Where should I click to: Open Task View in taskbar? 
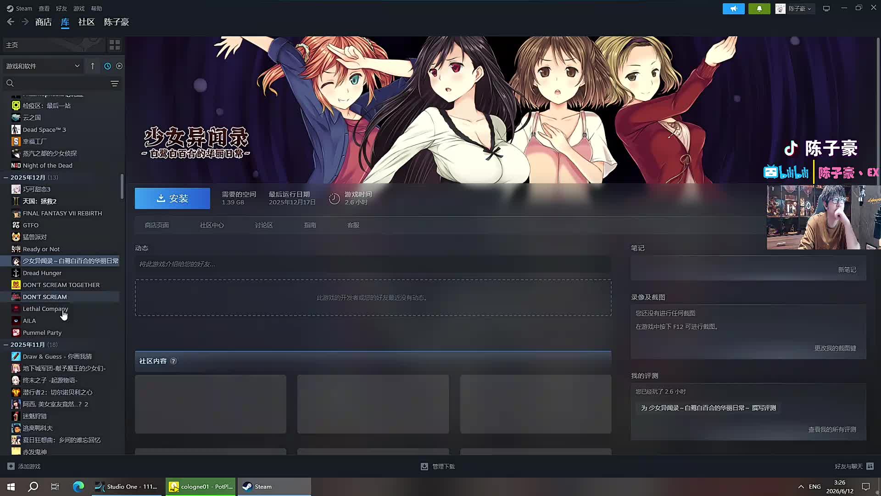pyautogui.click(x=55, y=487)
